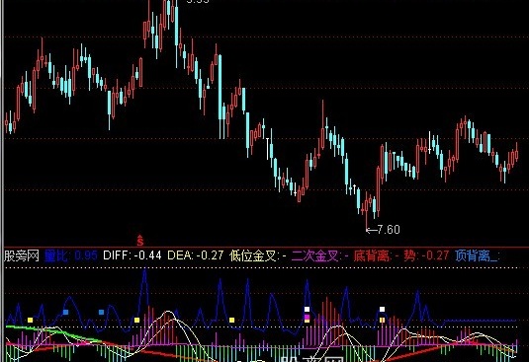Screen dimensions: 529x362
Task: Select the 顶背离 indicator label
Action: tap(477, 256)
